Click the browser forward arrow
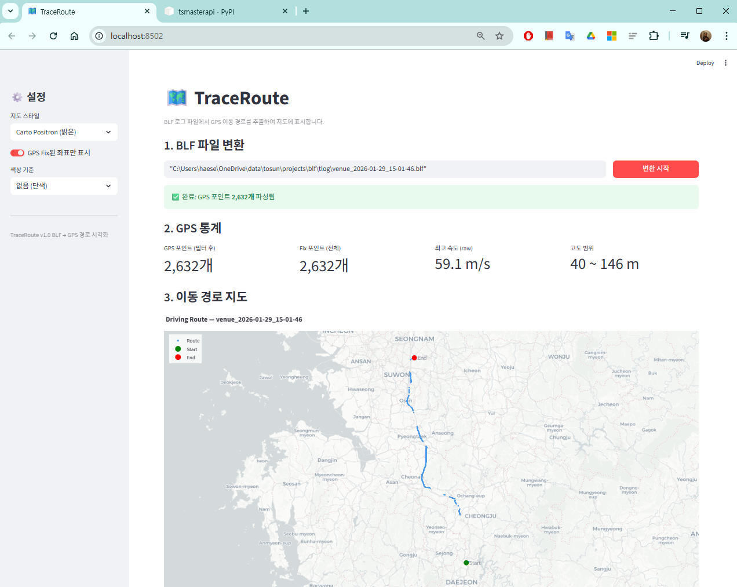This screenshot has width=737, height=587. pyautogui.click(x=32, y=36)
